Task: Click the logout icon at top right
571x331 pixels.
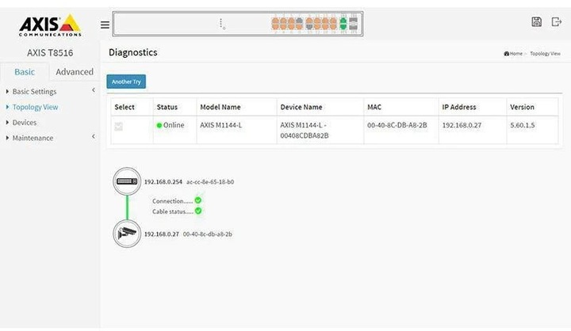Action: click(x=557, y=22)
